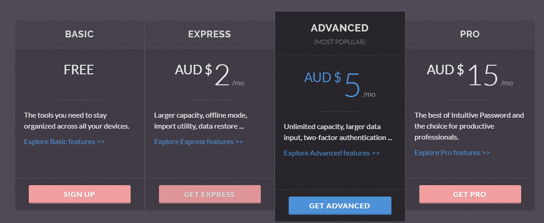Screen dimensions: 544x223
Task: Select the GET EXPRESS button
Action: [210, 194]
